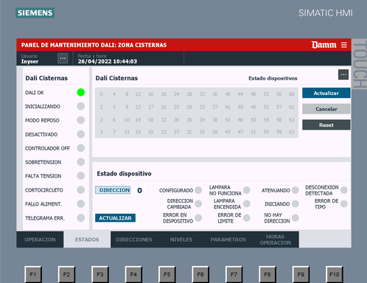The width and height of the screenshot is (367, 283).
Task: Click the LAMPARA NO FUNCIONA indicator
Action: pyautogui.click(x=247, y=190)
